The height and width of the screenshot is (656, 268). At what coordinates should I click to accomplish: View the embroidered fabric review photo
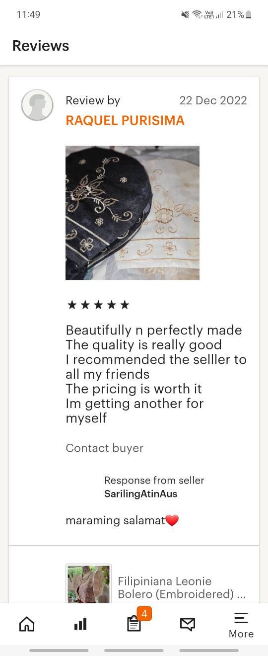133,213
